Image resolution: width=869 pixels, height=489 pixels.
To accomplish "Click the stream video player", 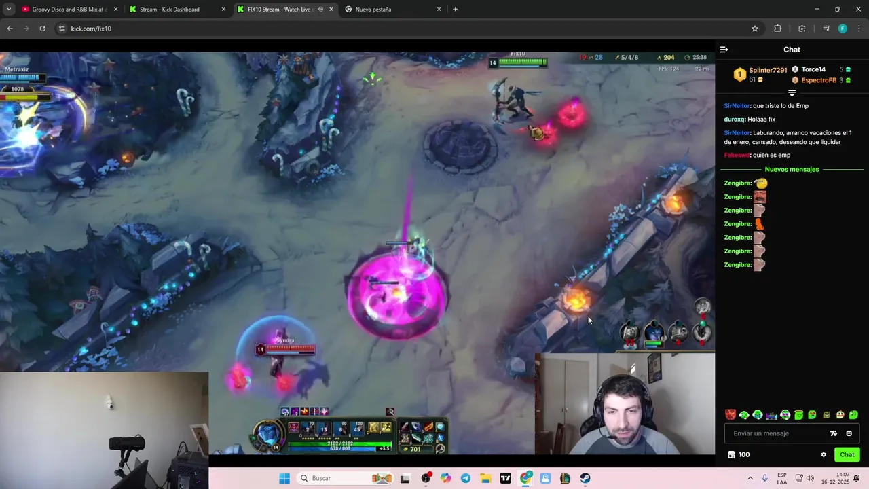I will pyautogui.click(x=357, y=253).
